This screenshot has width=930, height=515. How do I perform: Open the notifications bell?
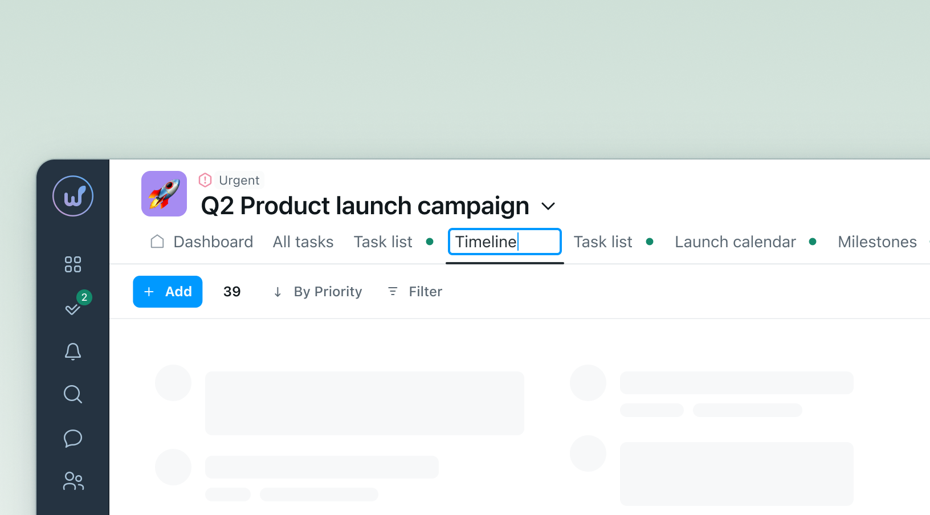point(73,351)
